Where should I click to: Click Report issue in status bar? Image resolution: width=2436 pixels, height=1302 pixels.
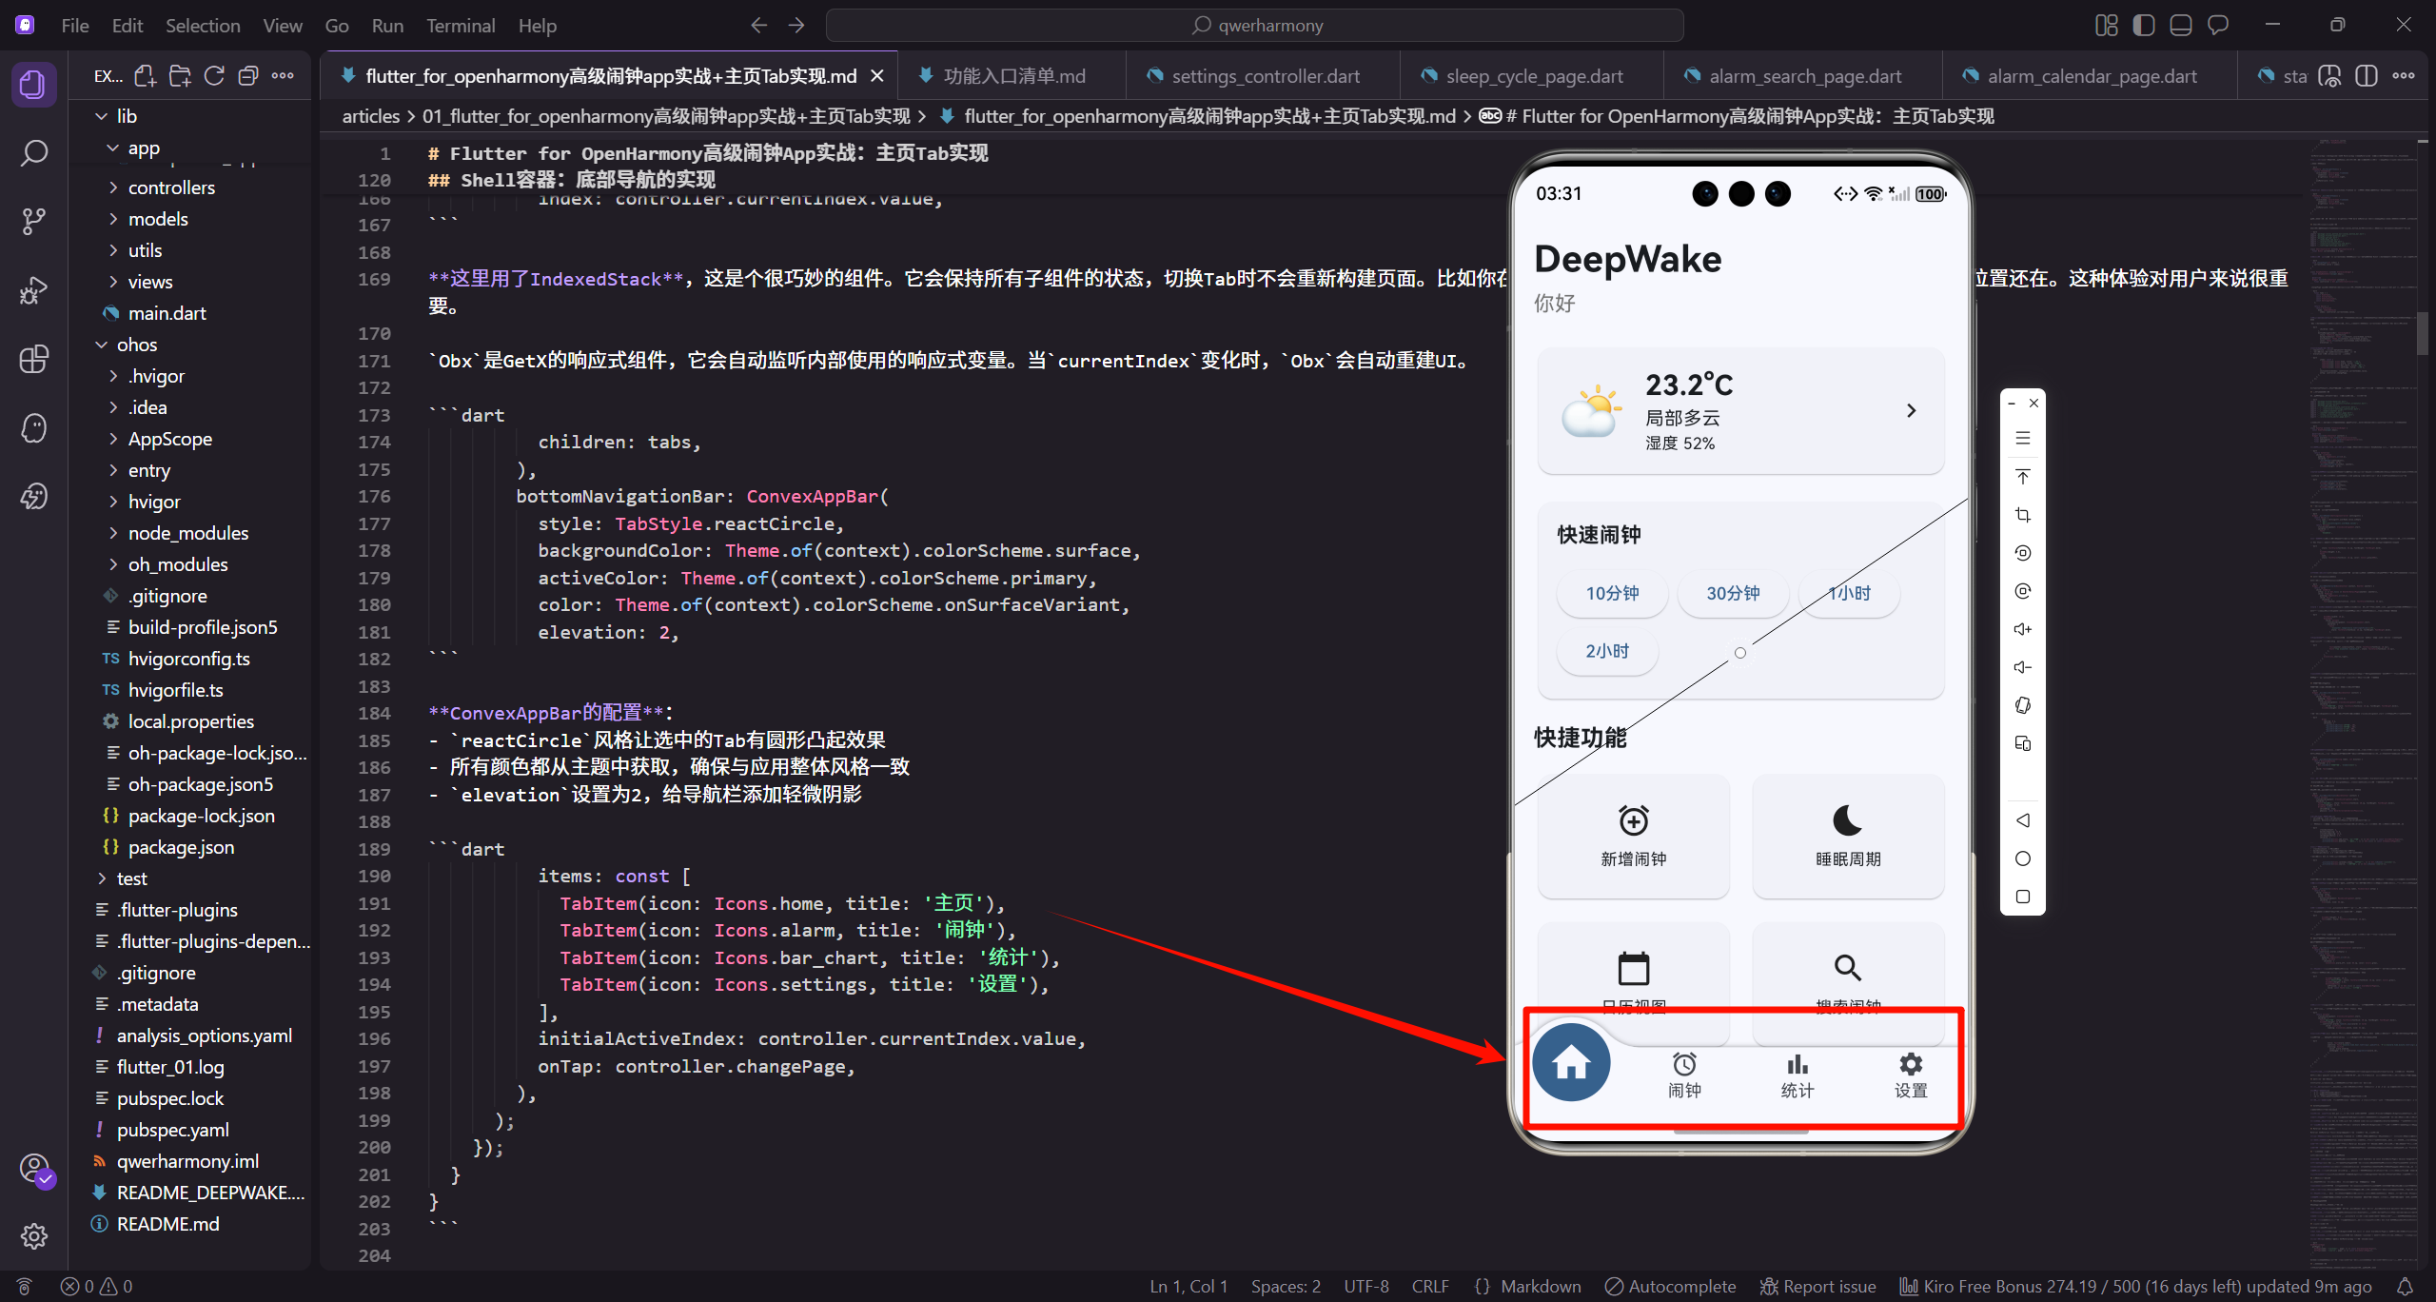coord(1817,1286)
